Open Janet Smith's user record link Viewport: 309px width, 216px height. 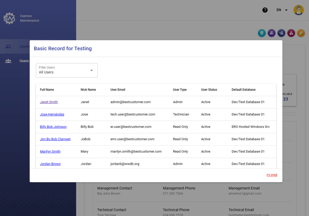pos(49,102)
